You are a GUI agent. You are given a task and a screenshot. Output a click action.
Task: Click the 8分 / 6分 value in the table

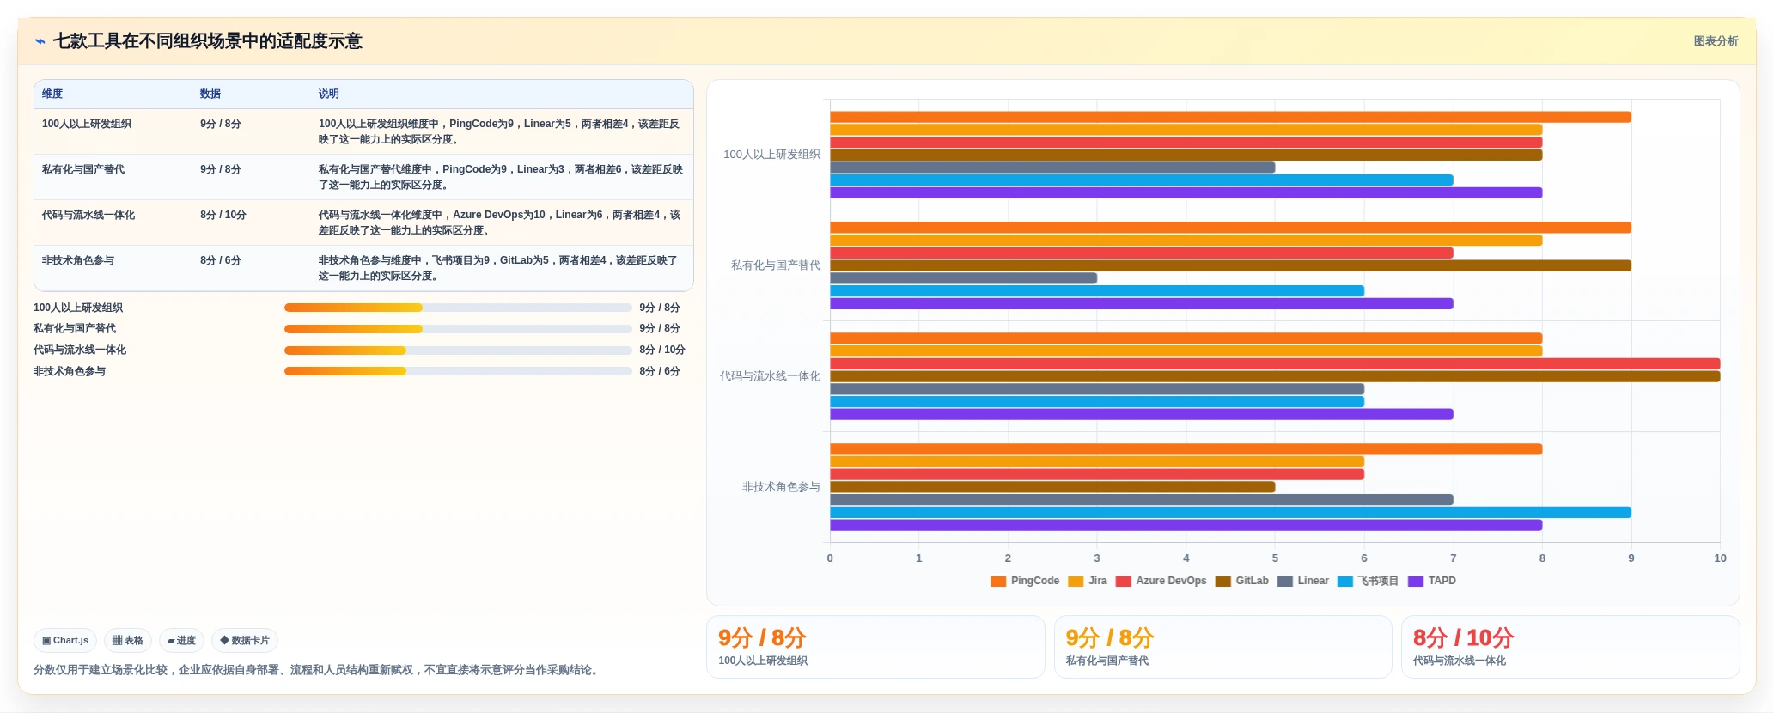[221, 260]
